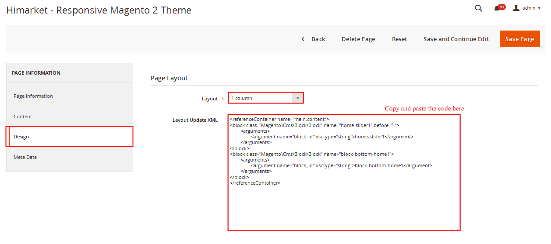Click the PAGE INFORMATION panel header

point(36,73)
